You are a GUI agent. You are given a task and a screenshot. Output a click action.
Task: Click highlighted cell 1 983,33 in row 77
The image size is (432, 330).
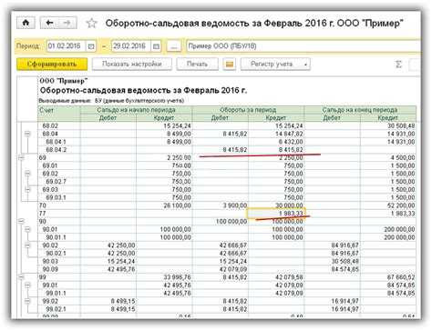tap(277, 214)
